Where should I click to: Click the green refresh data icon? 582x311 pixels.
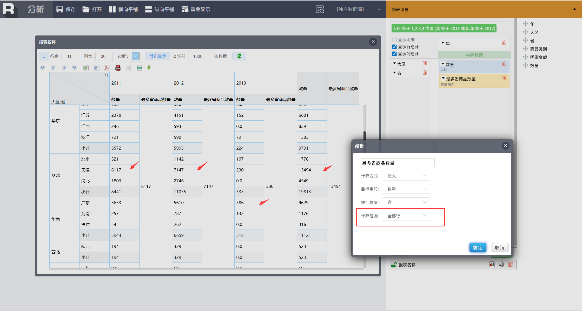[239, 56]
